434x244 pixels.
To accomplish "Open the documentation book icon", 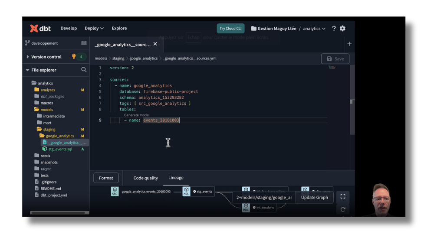I will [84, 43].
